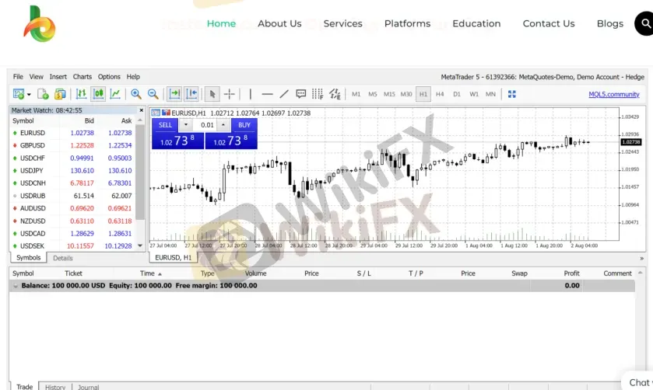Toggle the chart auto scroll button
The image size is (653, 390).
click(174, 94)
